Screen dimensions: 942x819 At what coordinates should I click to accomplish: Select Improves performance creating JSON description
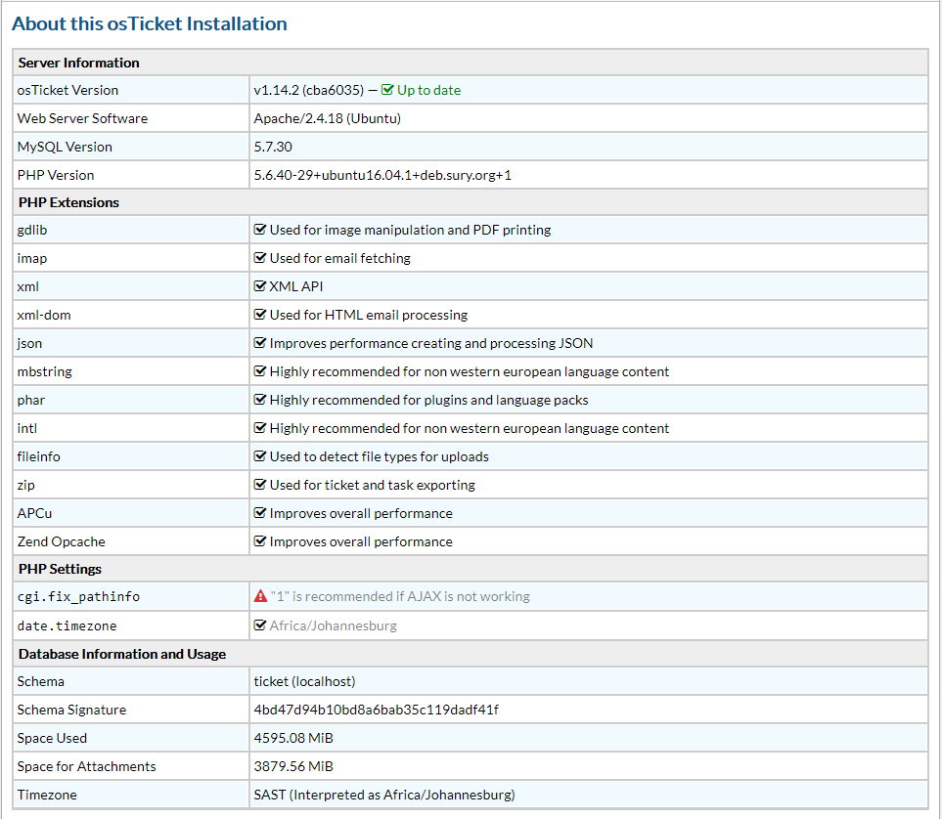[x=431, y=343]
